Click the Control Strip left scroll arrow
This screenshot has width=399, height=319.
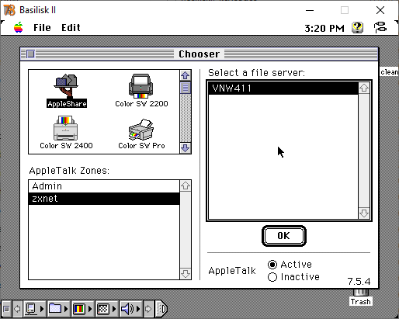click(x=17, y=309)
